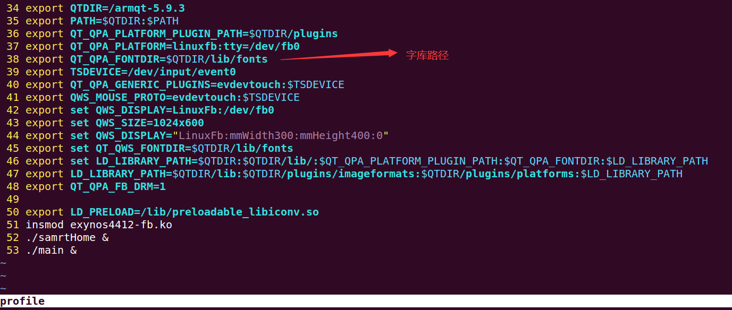Click insmod exynos4412-fb.ko command
Screen dimensions: 732x310
pos(99,225)
